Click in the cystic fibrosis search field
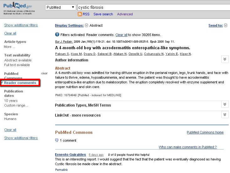This screenshot has height=173, width=230. tap(150, 7)
